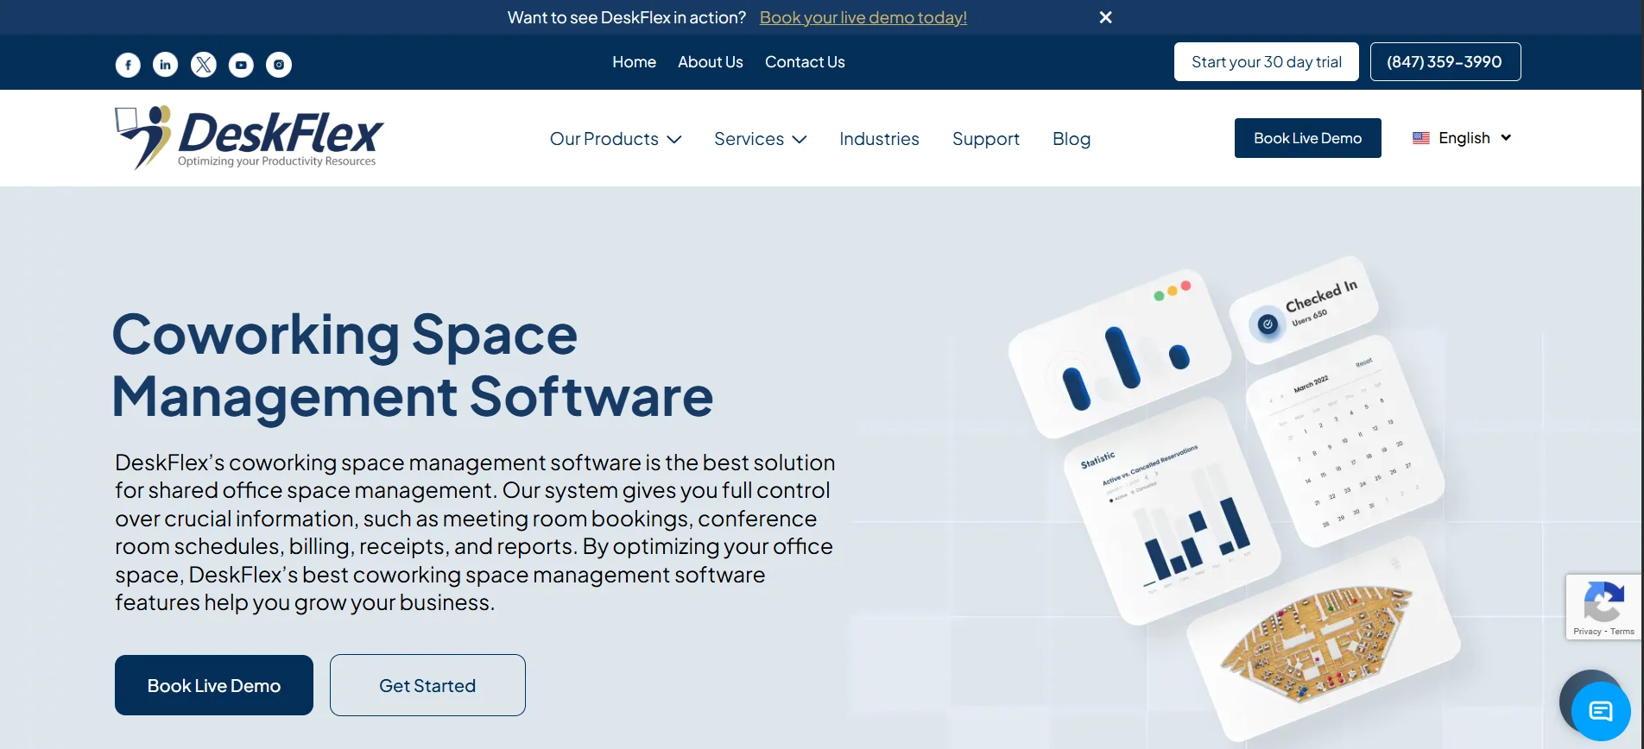Open the DeskFlex Facebook page icon
1644x749 pixels.
click(x=128, y=65)
